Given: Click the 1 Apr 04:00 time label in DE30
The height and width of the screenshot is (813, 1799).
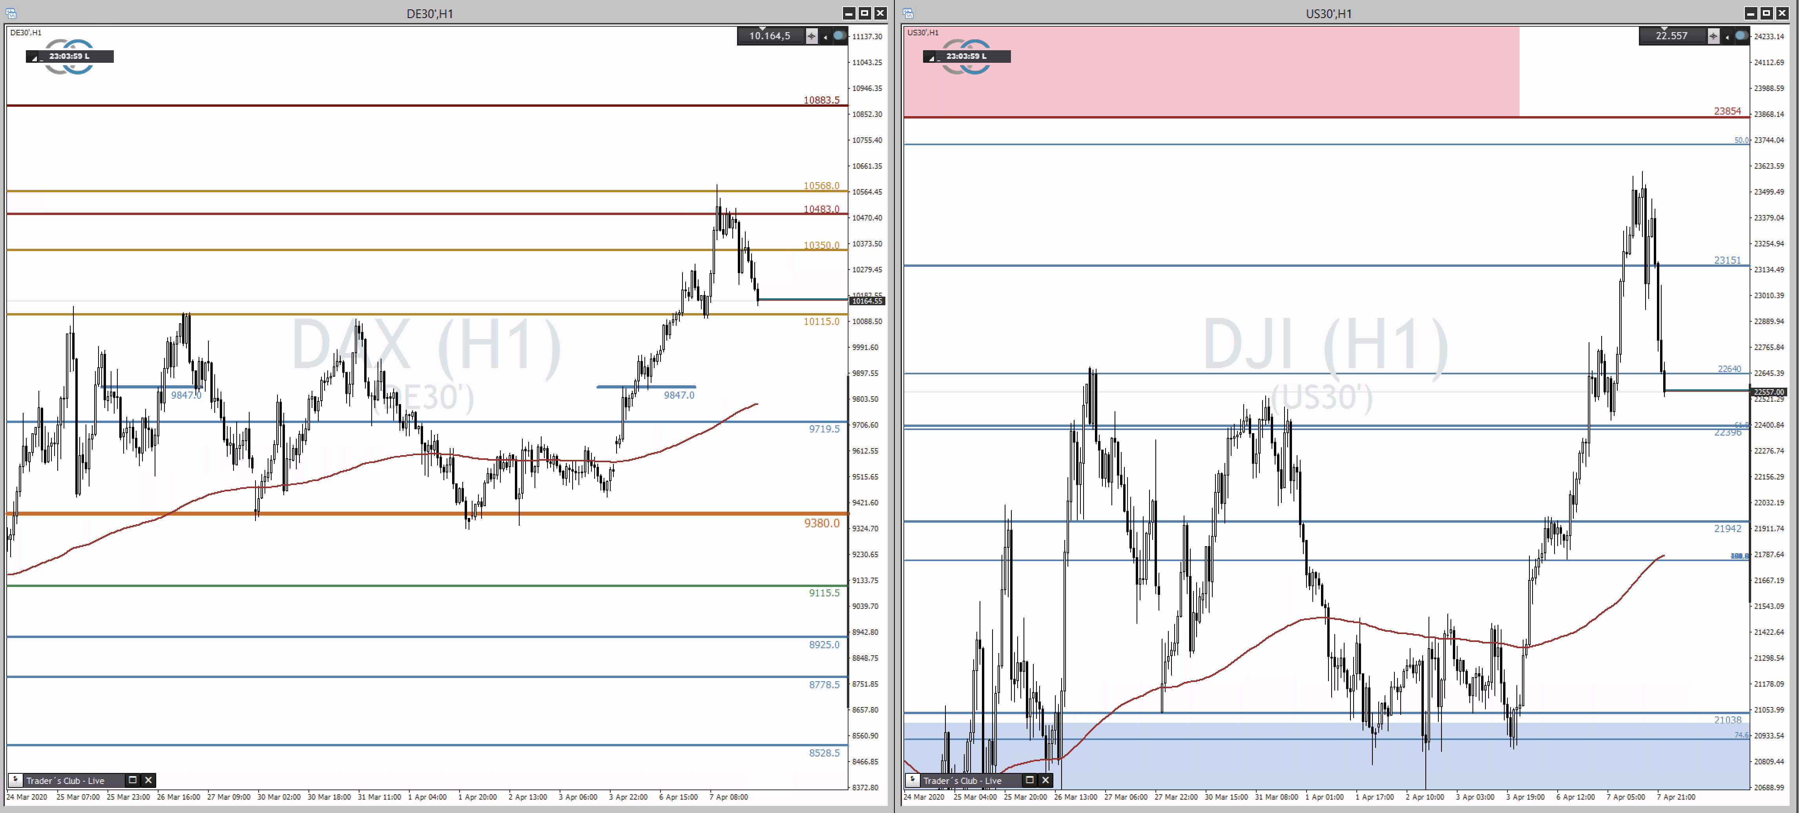Looking at the screenshot, I should click(427, 797).
